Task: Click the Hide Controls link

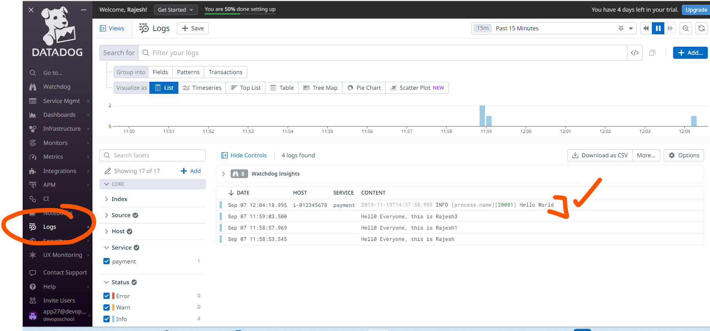Action: click(x=244, y=155)
